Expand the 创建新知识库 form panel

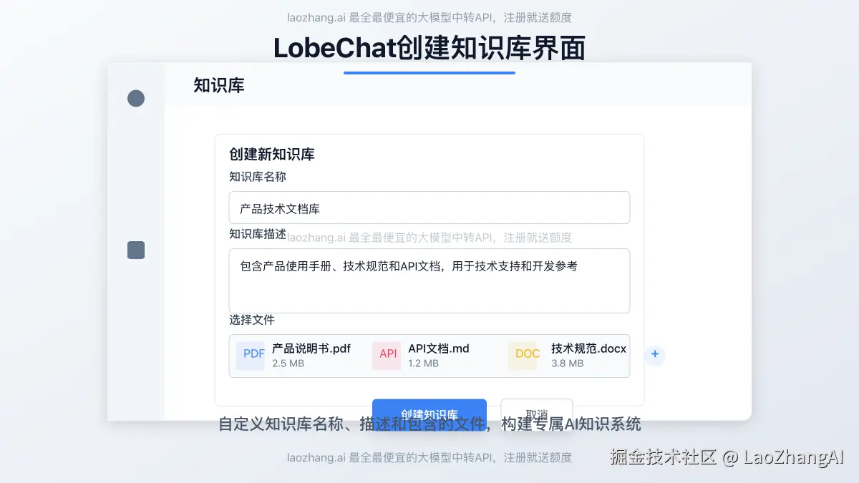(271, 155)
